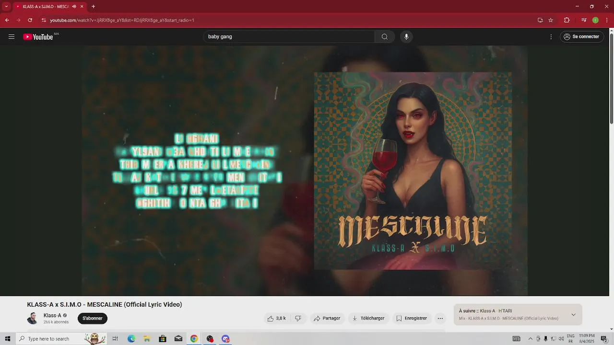The image size is (614, 345).
Task: Share the video with Partager
Action: (327, 318)
